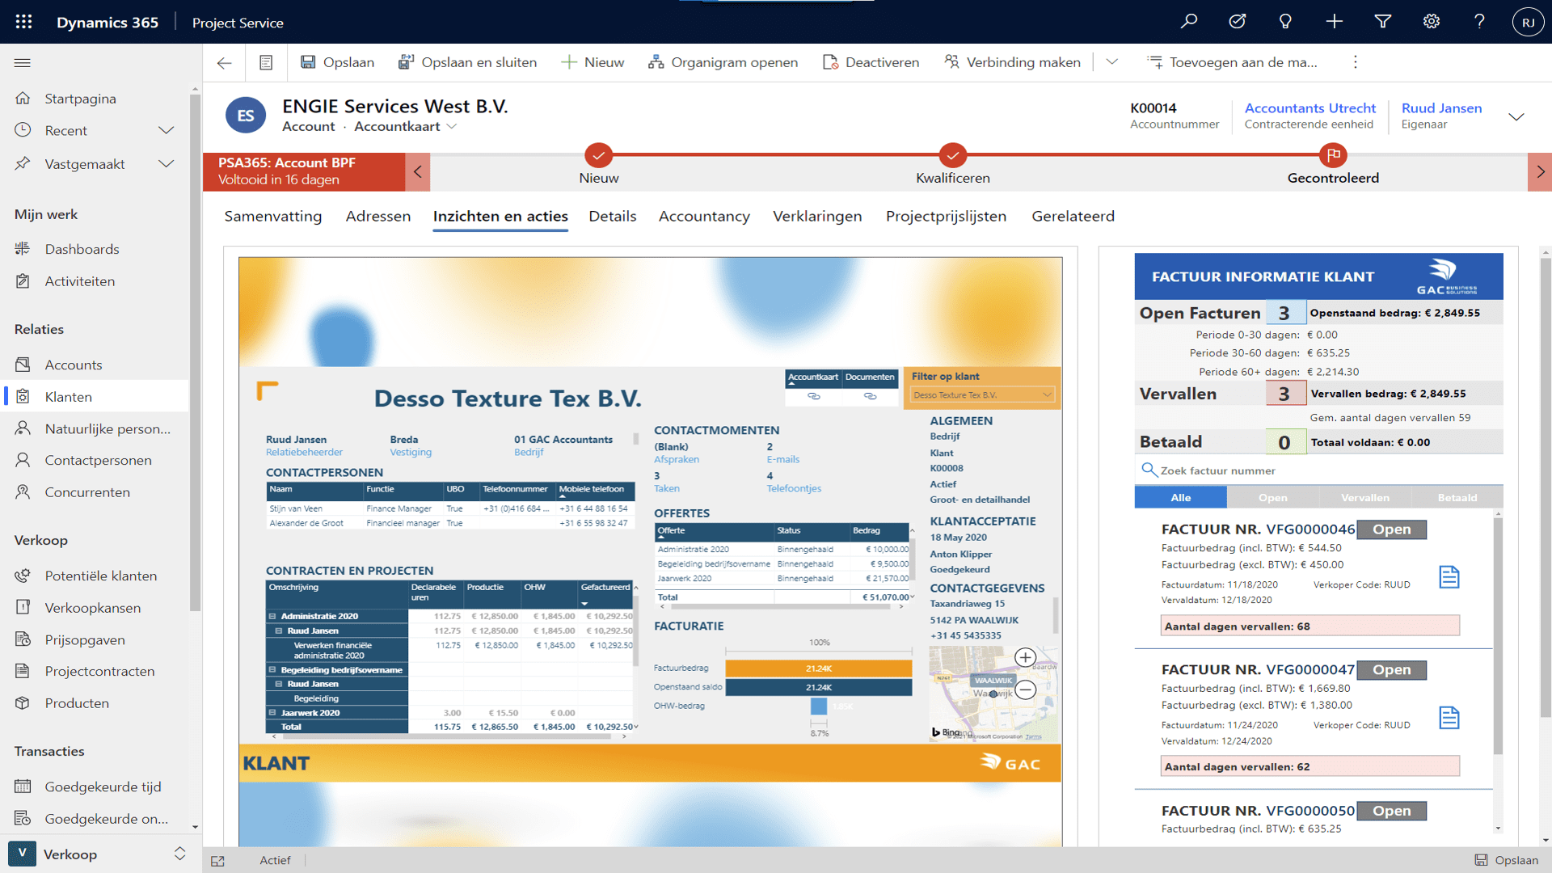
Task: Click the Verbinding maken connection icon
Action: pyautogui.click(x=953, y=61)
